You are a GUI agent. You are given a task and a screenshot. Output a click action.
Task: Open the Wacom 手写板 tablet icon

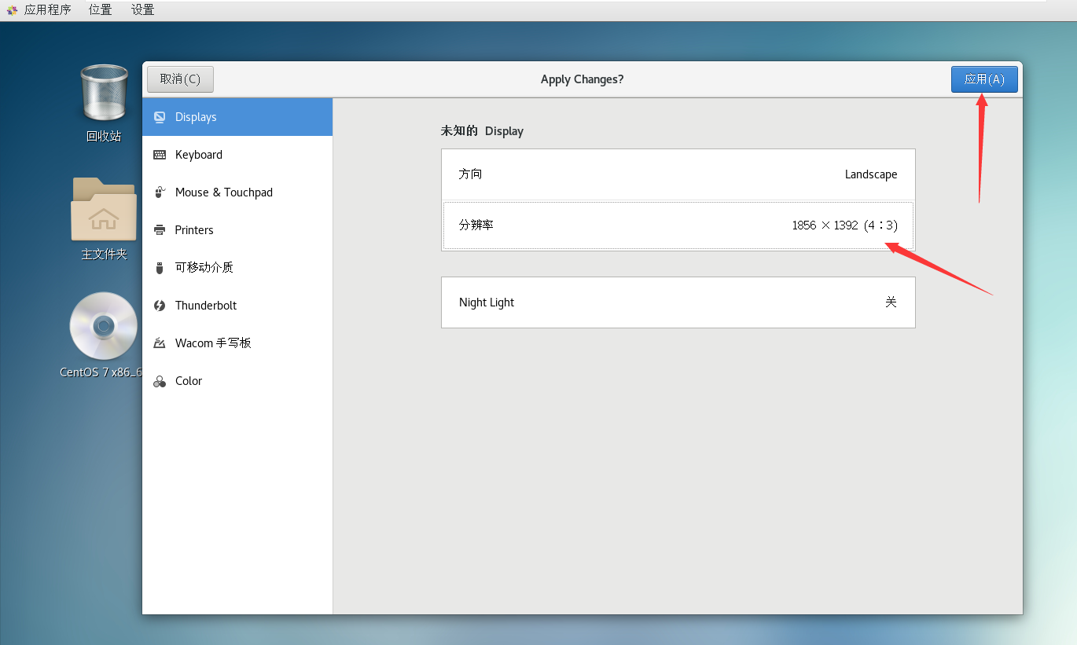160,343
